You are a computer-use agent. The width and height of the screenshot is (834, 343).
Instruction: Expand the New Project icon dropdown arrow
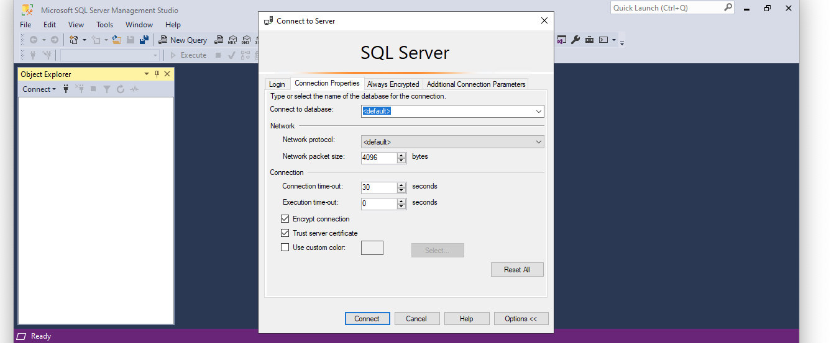click(85, 40)
